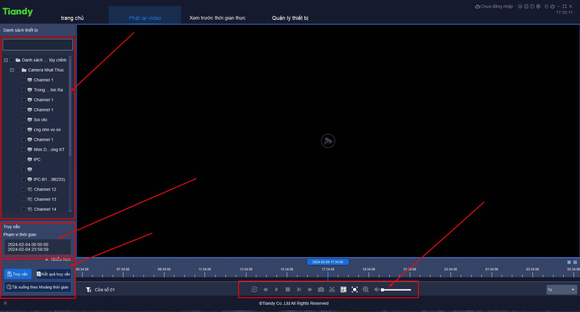Collapse the Danh sách tùy chỉnh tree node
Image resolution: width=580 pixels, height=312 pixels.
point(6,60)
